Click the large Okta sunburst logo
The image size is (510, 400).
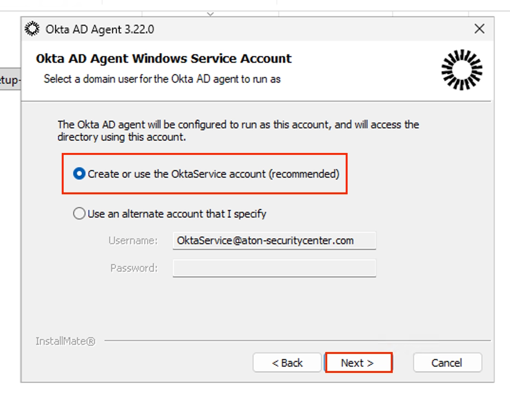click(462, 70)
